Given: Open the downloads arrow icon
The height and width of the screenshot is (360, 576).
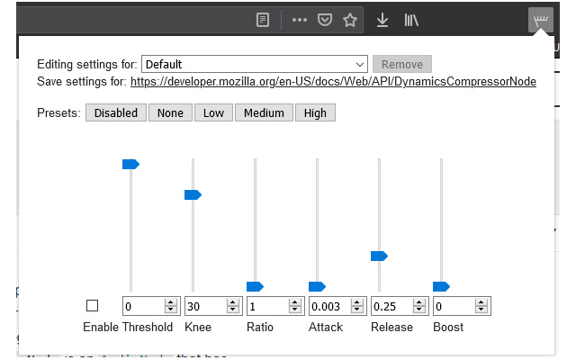Looking at the screenshot, I should [x=382, y=20].
